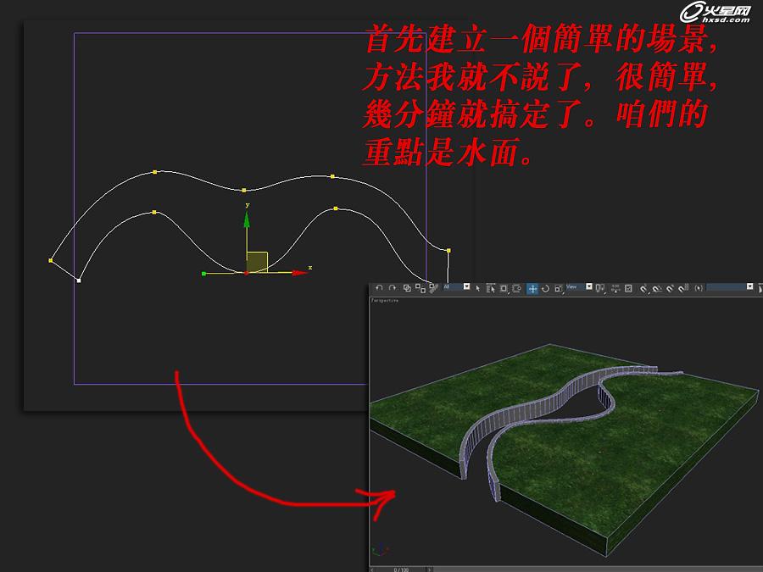Activate the Select and Move tool
Viewport: 763px width, 572px height.
click(532, 288)
